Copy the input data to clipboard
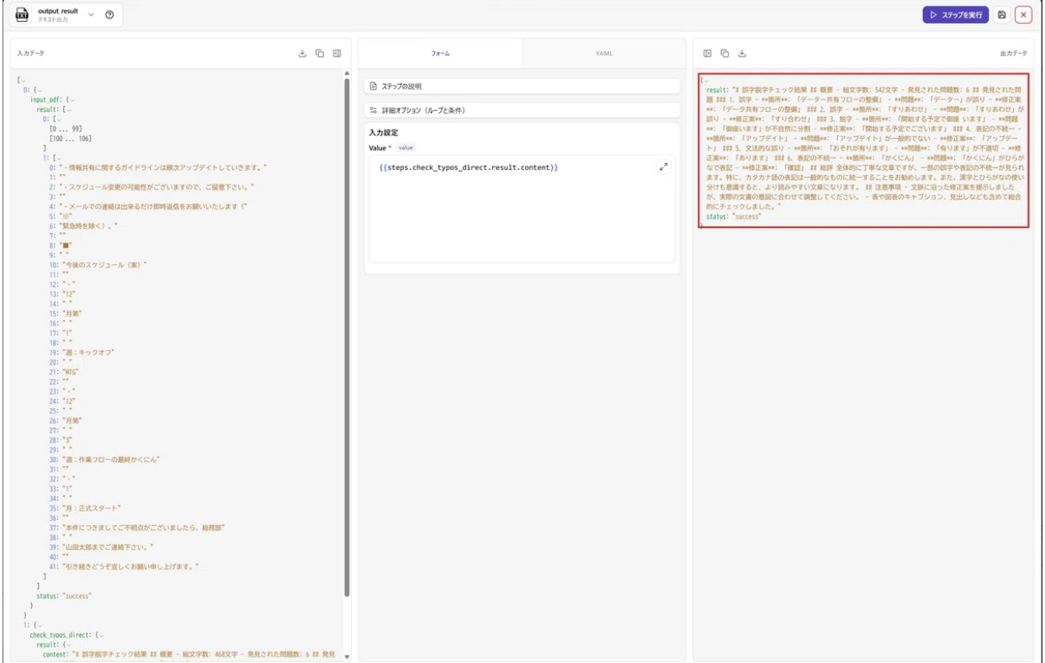Screen dimensions: 1045x663 coord(320,53)
